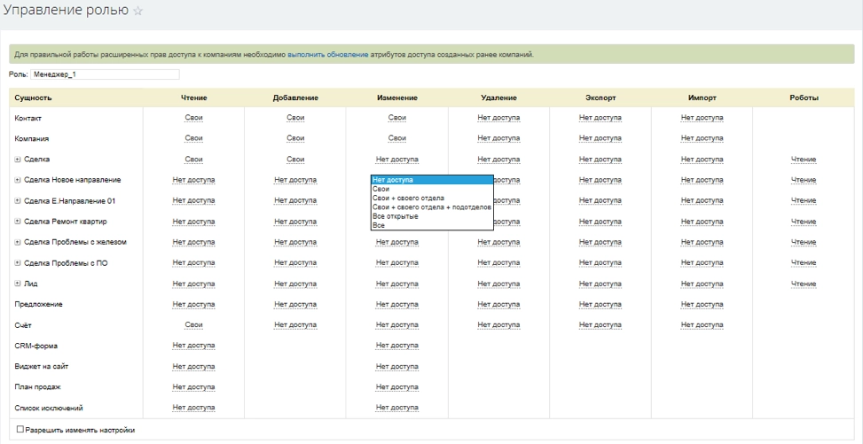Expand the Сделка Новое направление row
This screenshot has width=863, height=444.
pos(18,180)
